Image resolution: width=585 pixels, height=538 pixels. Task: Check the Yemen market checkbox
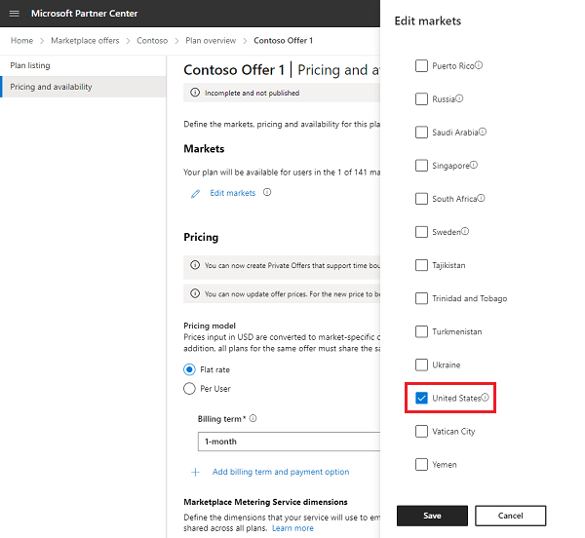[x=421, y=464]
